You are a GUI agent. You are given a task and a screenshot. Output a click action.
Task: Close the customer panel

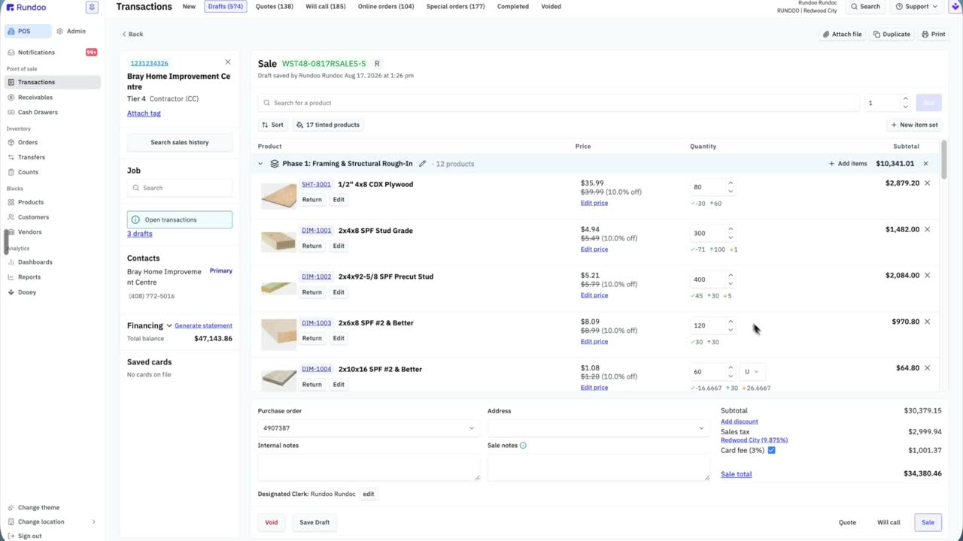228,62
